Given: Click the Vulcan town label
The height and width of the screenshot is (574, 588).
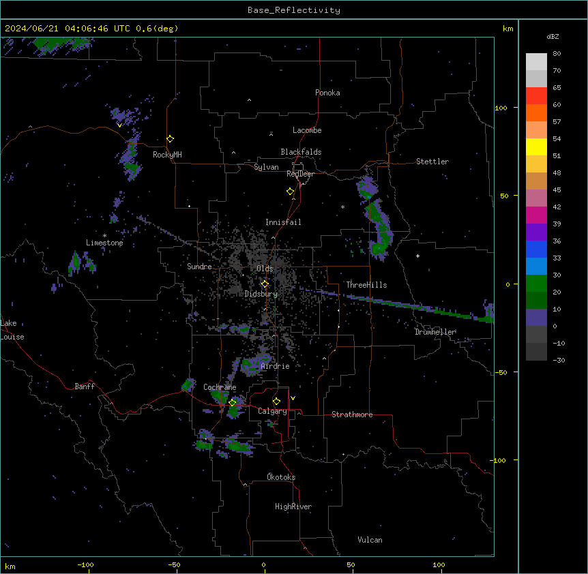Looking at the screenshot, I should 370,540.
